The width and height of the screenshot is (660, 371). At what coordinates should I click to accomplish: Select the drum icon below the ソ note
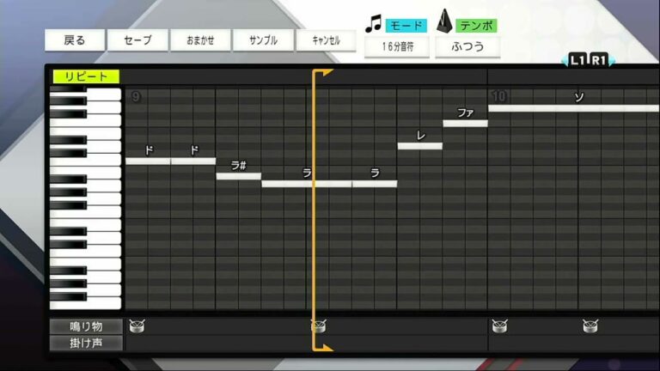(590, 325)
